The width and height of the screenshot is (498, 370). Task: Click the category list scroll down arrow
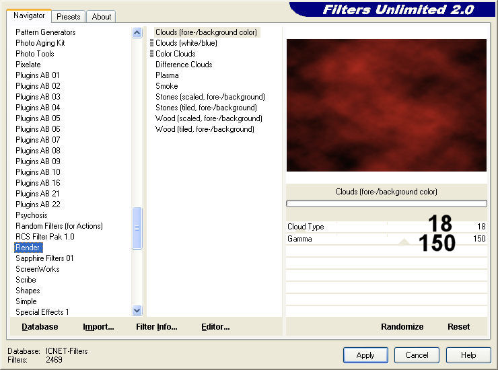click(x=137, y=310)
